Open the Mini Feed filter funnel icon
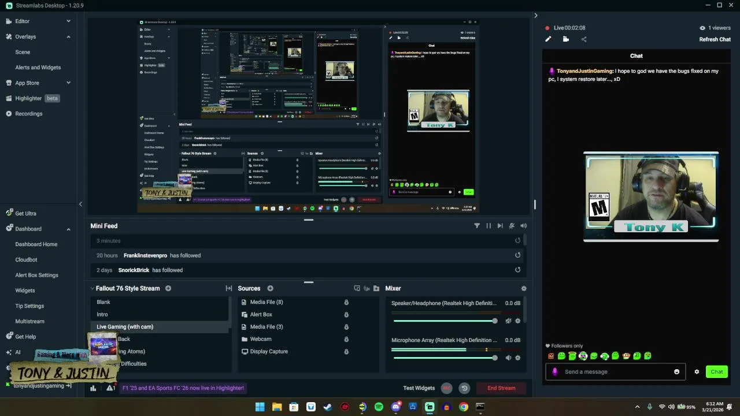Image resolution: width=740 pixels, height=416 pixels. point(477,226)
